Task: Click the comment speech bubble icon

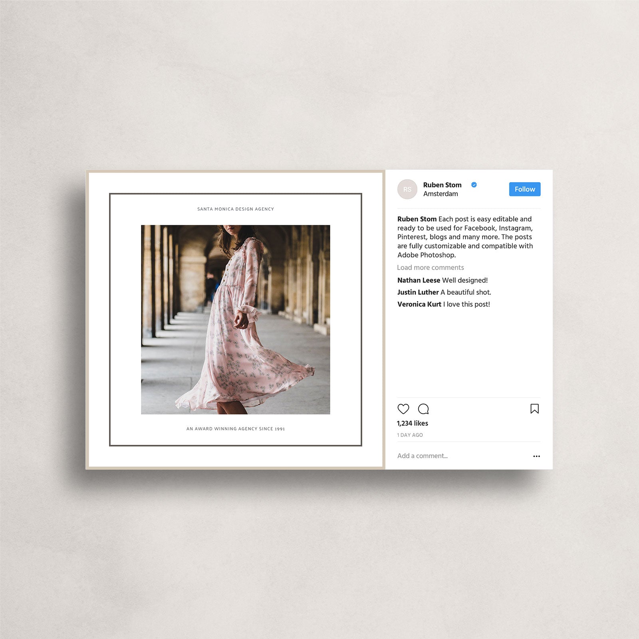Action: (x=423, y=409)
